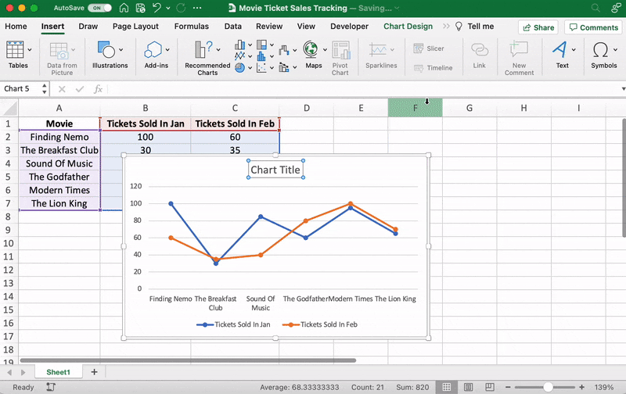Click the Name Box showing Chart 5
Image resolution: width=626 pixels, height=394 pixels.
coord(23,89)
